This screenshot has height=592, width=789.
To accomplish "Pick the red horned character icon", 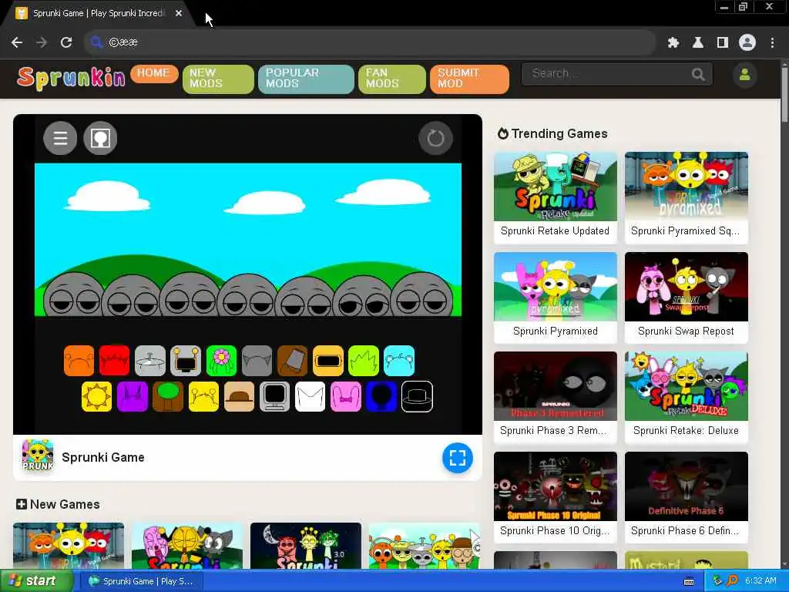I will 114,361.
